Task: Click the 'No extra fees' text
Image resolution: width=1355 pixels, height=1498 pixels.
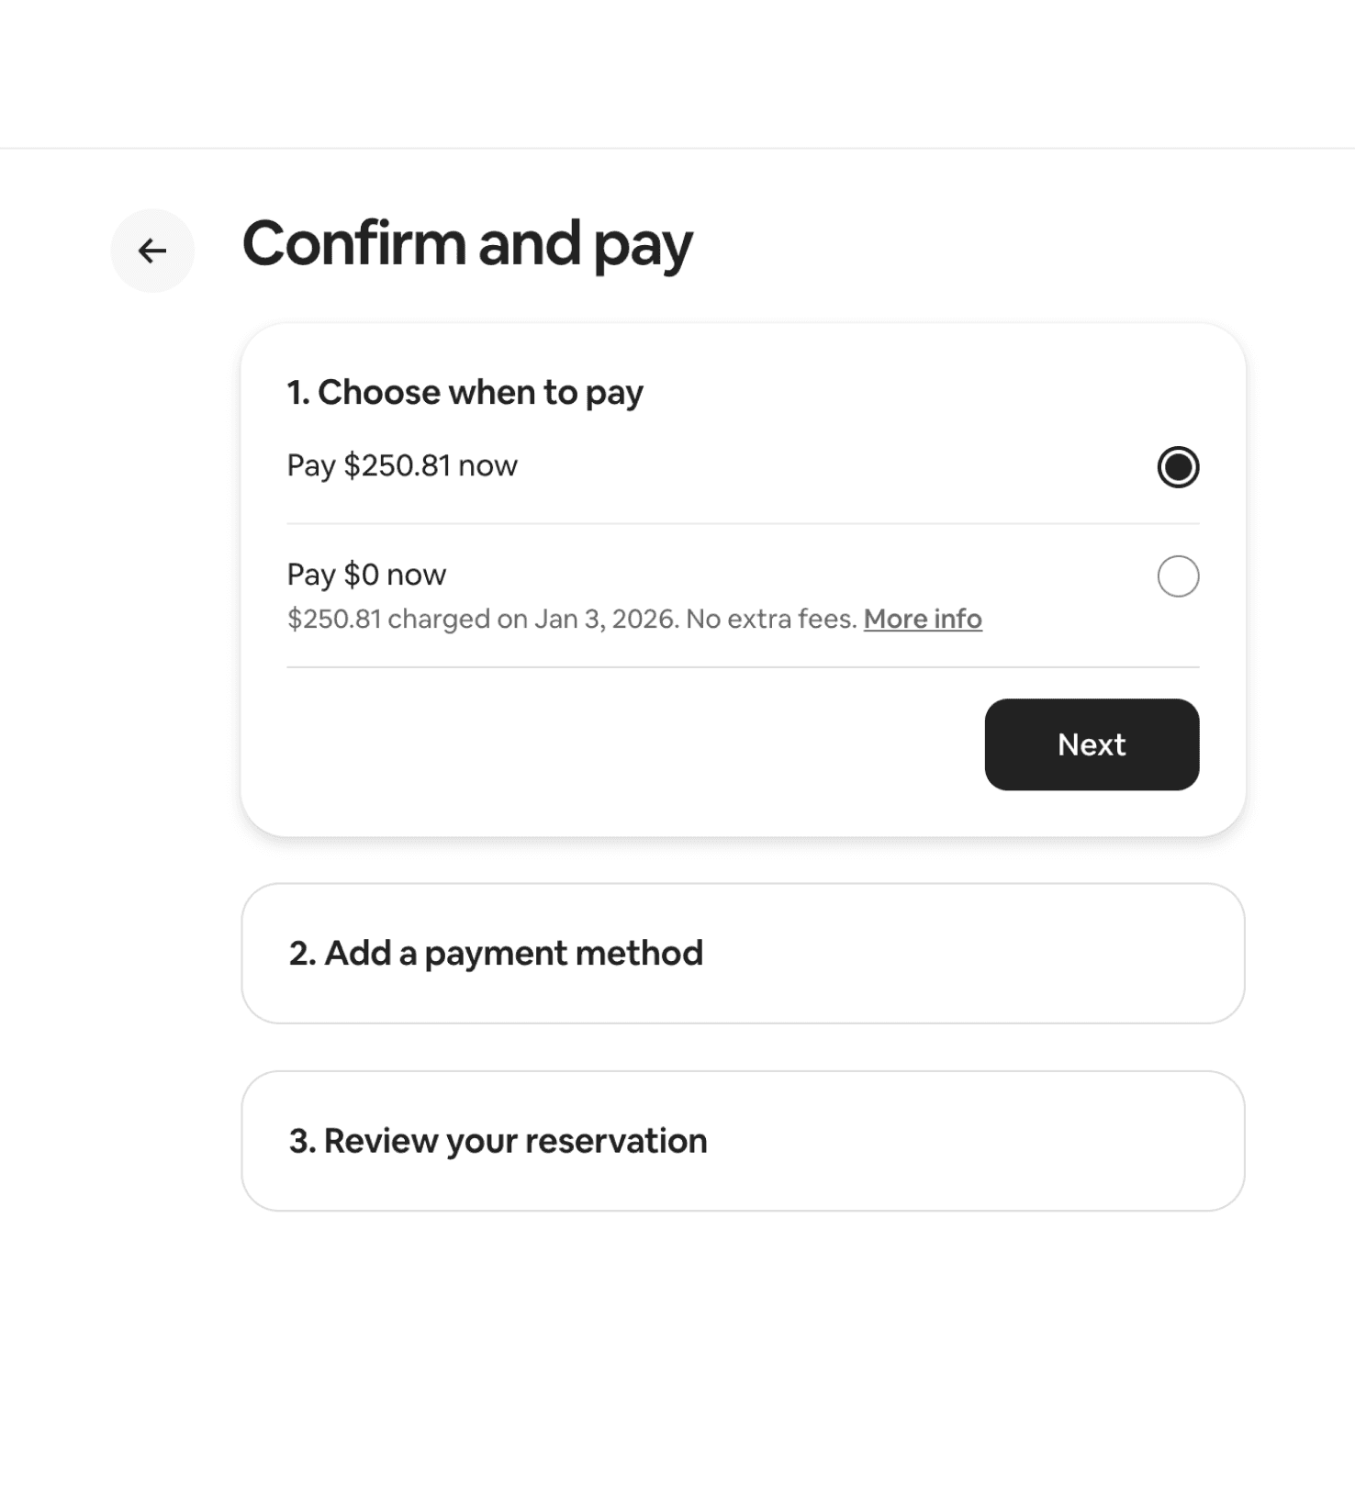Action: 771,619
